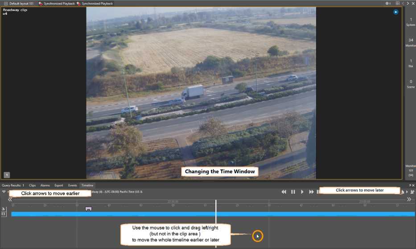
Task: Select the Export tab
Action: (x=59, y=185)
